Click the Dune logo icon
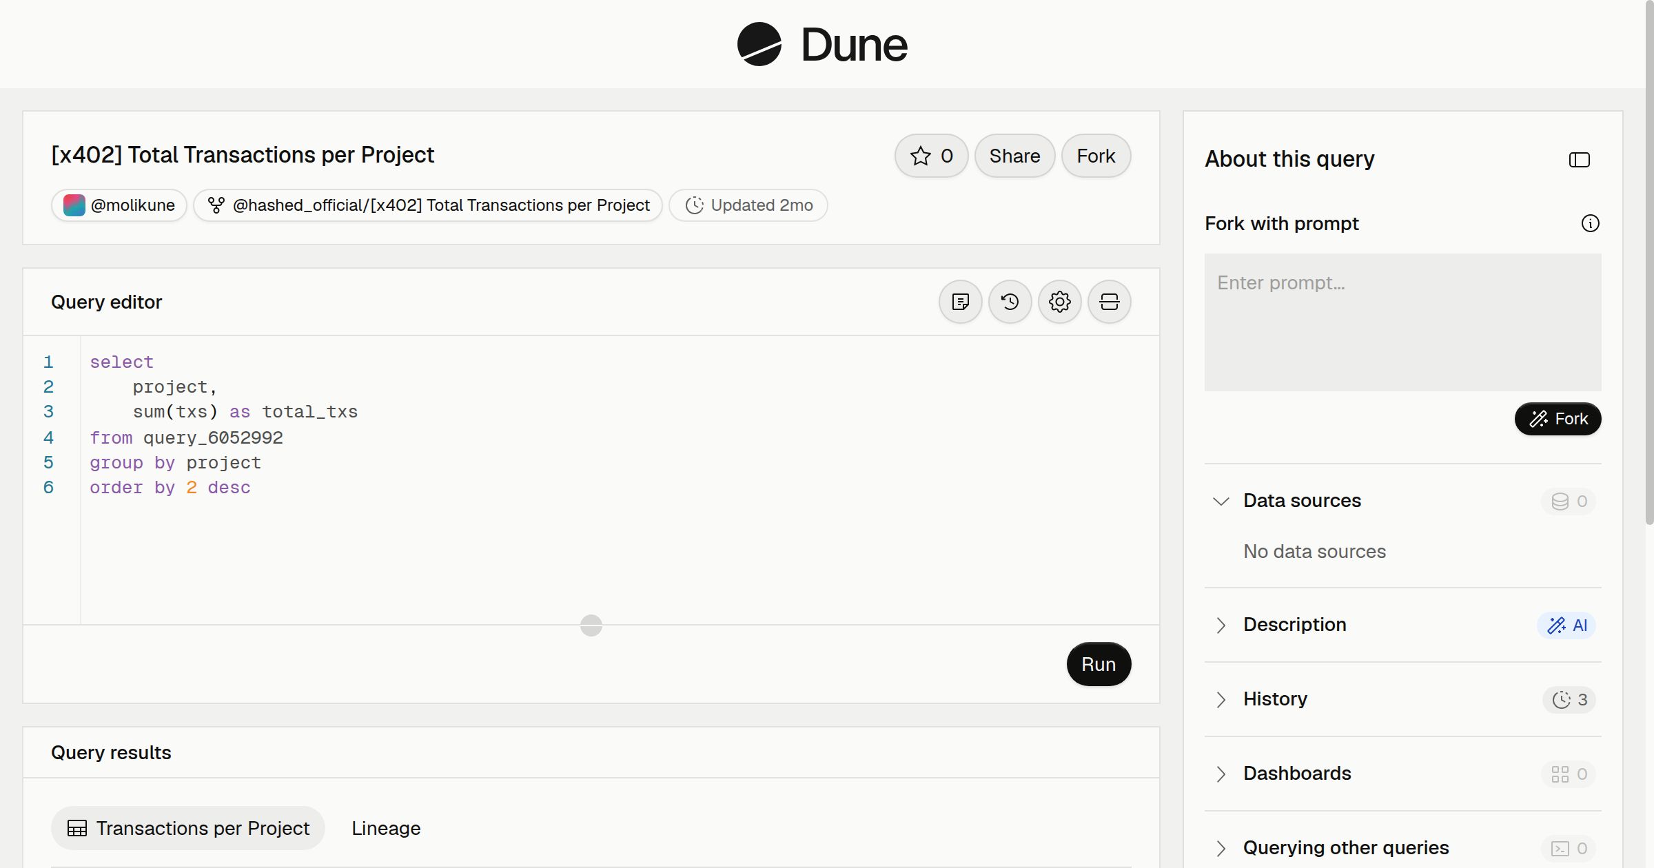This screenshot has height=868, width=1654. point(759,44)
